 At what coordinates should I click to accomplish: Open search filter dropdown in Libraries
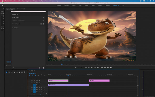[x=43, y=21]
